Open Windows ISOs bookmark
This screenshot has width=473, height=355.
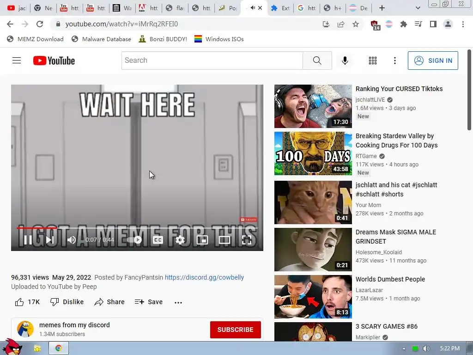click(219, 39)
